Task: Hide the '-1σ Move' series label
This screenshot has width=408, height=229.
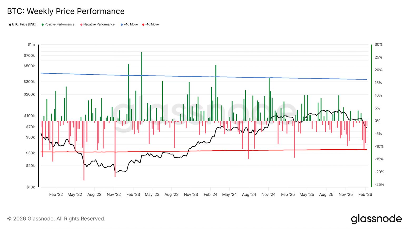Action: pyautogui.click(x=152, y=24)
